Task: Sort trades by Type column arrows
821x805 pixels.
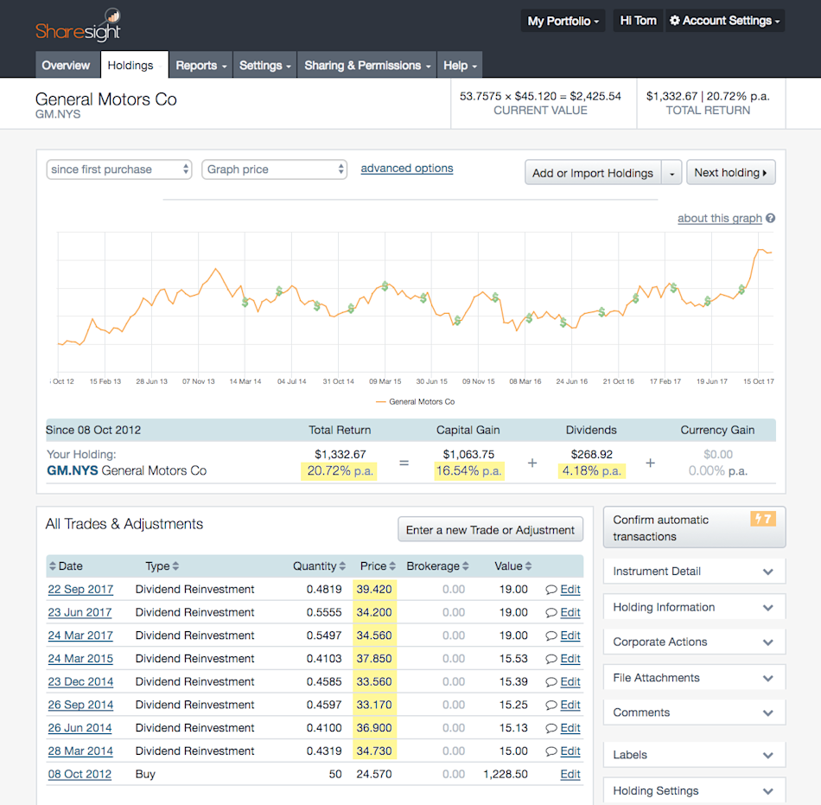Action: tap(175, 566)
